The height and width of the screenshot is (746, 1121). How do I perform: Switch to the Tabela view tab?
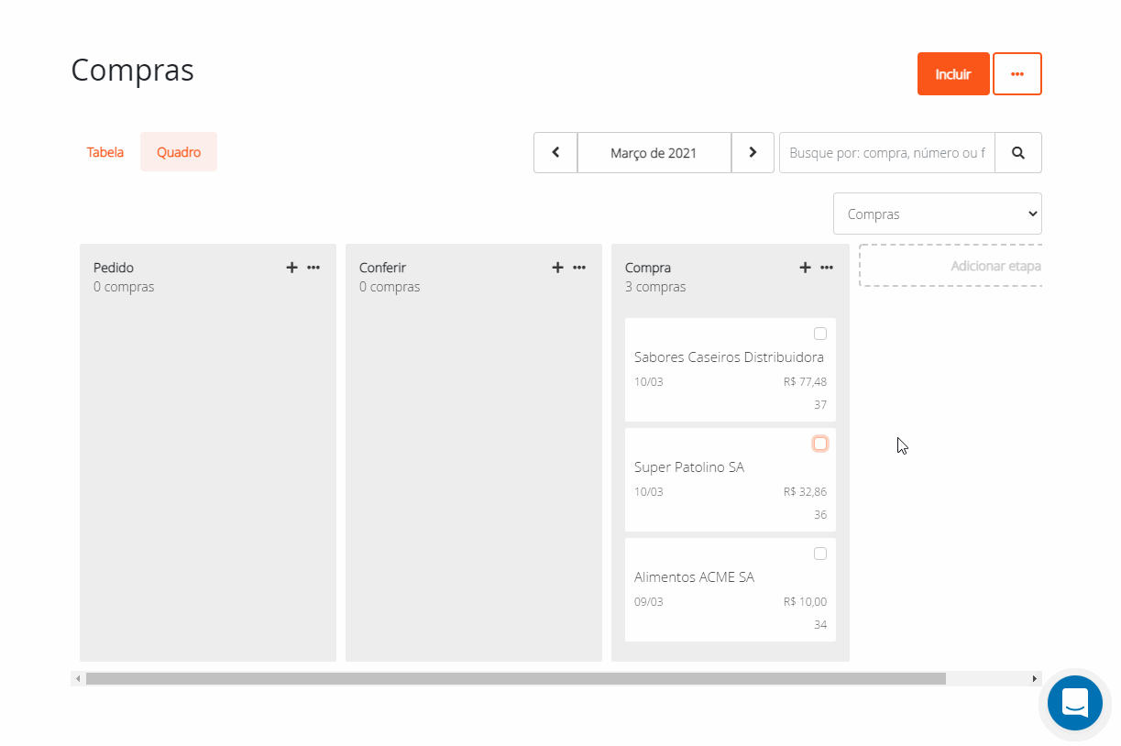(105, 152)
